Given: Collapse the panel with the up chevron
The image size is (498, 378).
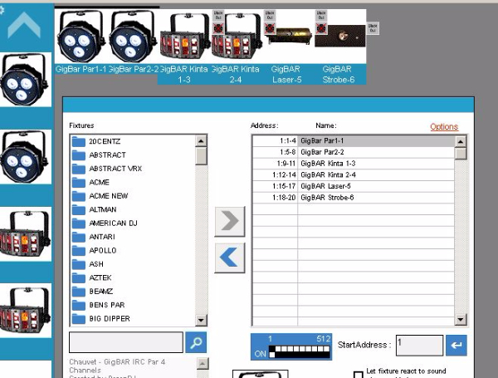Looking at the screenshot, I should click(x=24, y=24).
